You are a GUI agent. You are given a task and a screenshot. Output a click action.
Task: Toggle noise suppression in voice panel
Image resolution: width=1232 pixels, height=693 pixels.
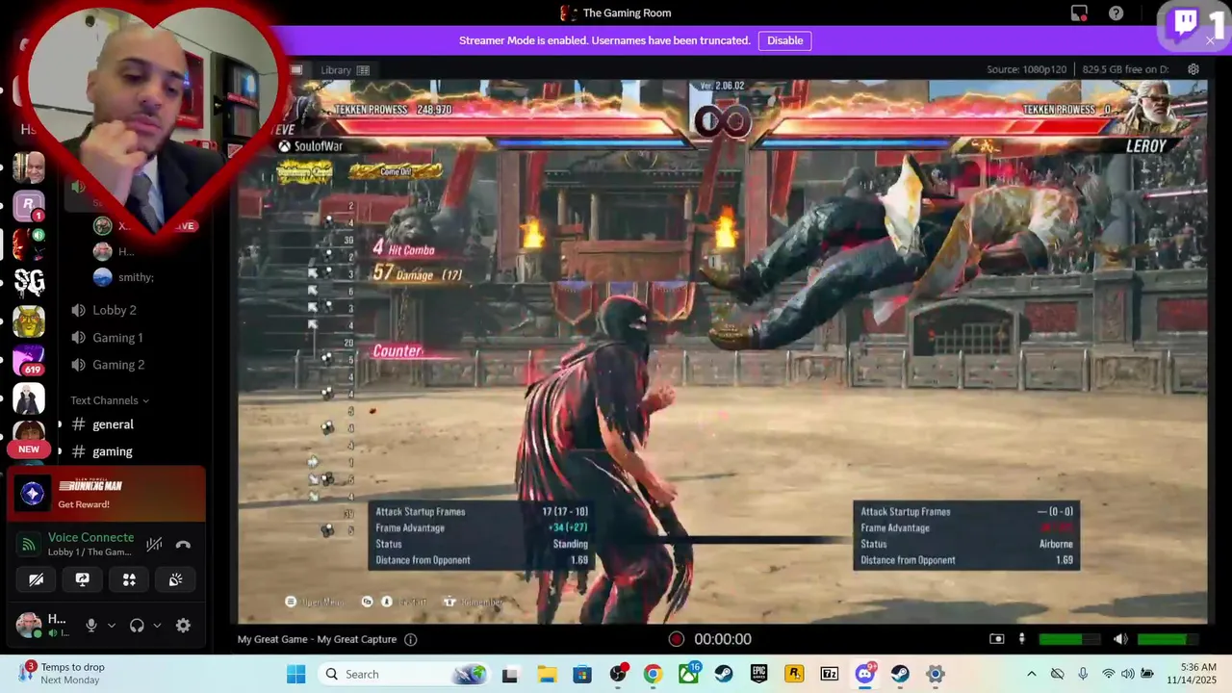point(154,545)
